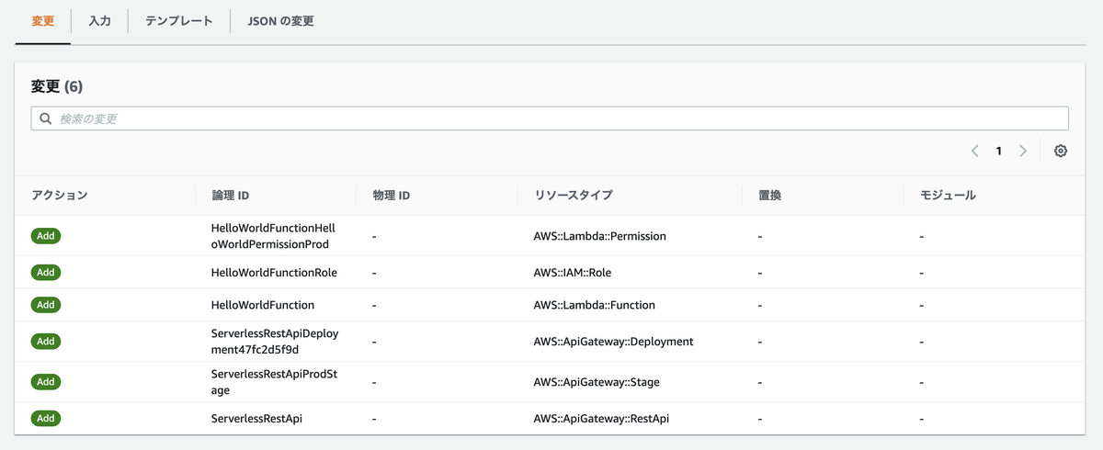Open table preferences gear icon
Image resolution: width=1103 pixels, height=450 pixels.
coord(1060,152)
